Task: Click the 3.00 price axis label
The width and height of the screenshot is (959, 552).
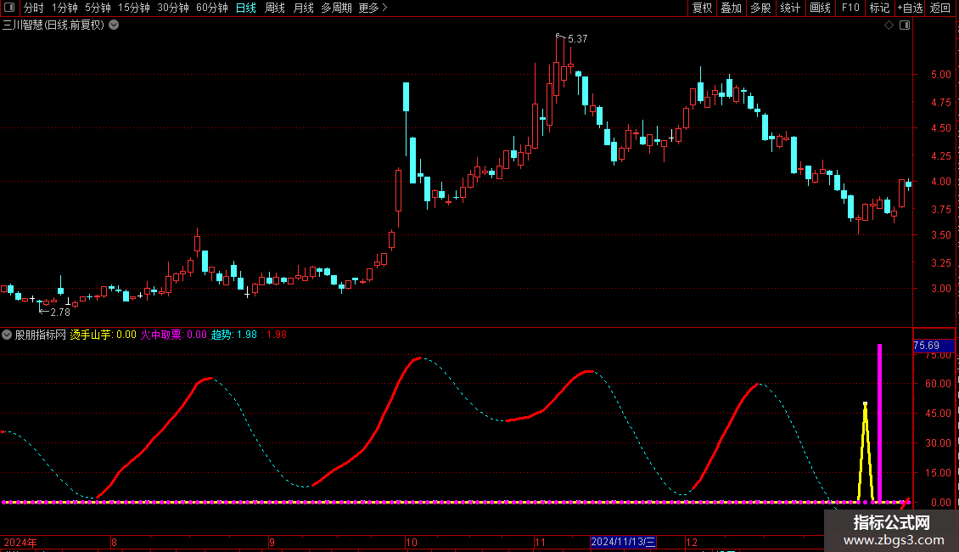Action: 940,289
